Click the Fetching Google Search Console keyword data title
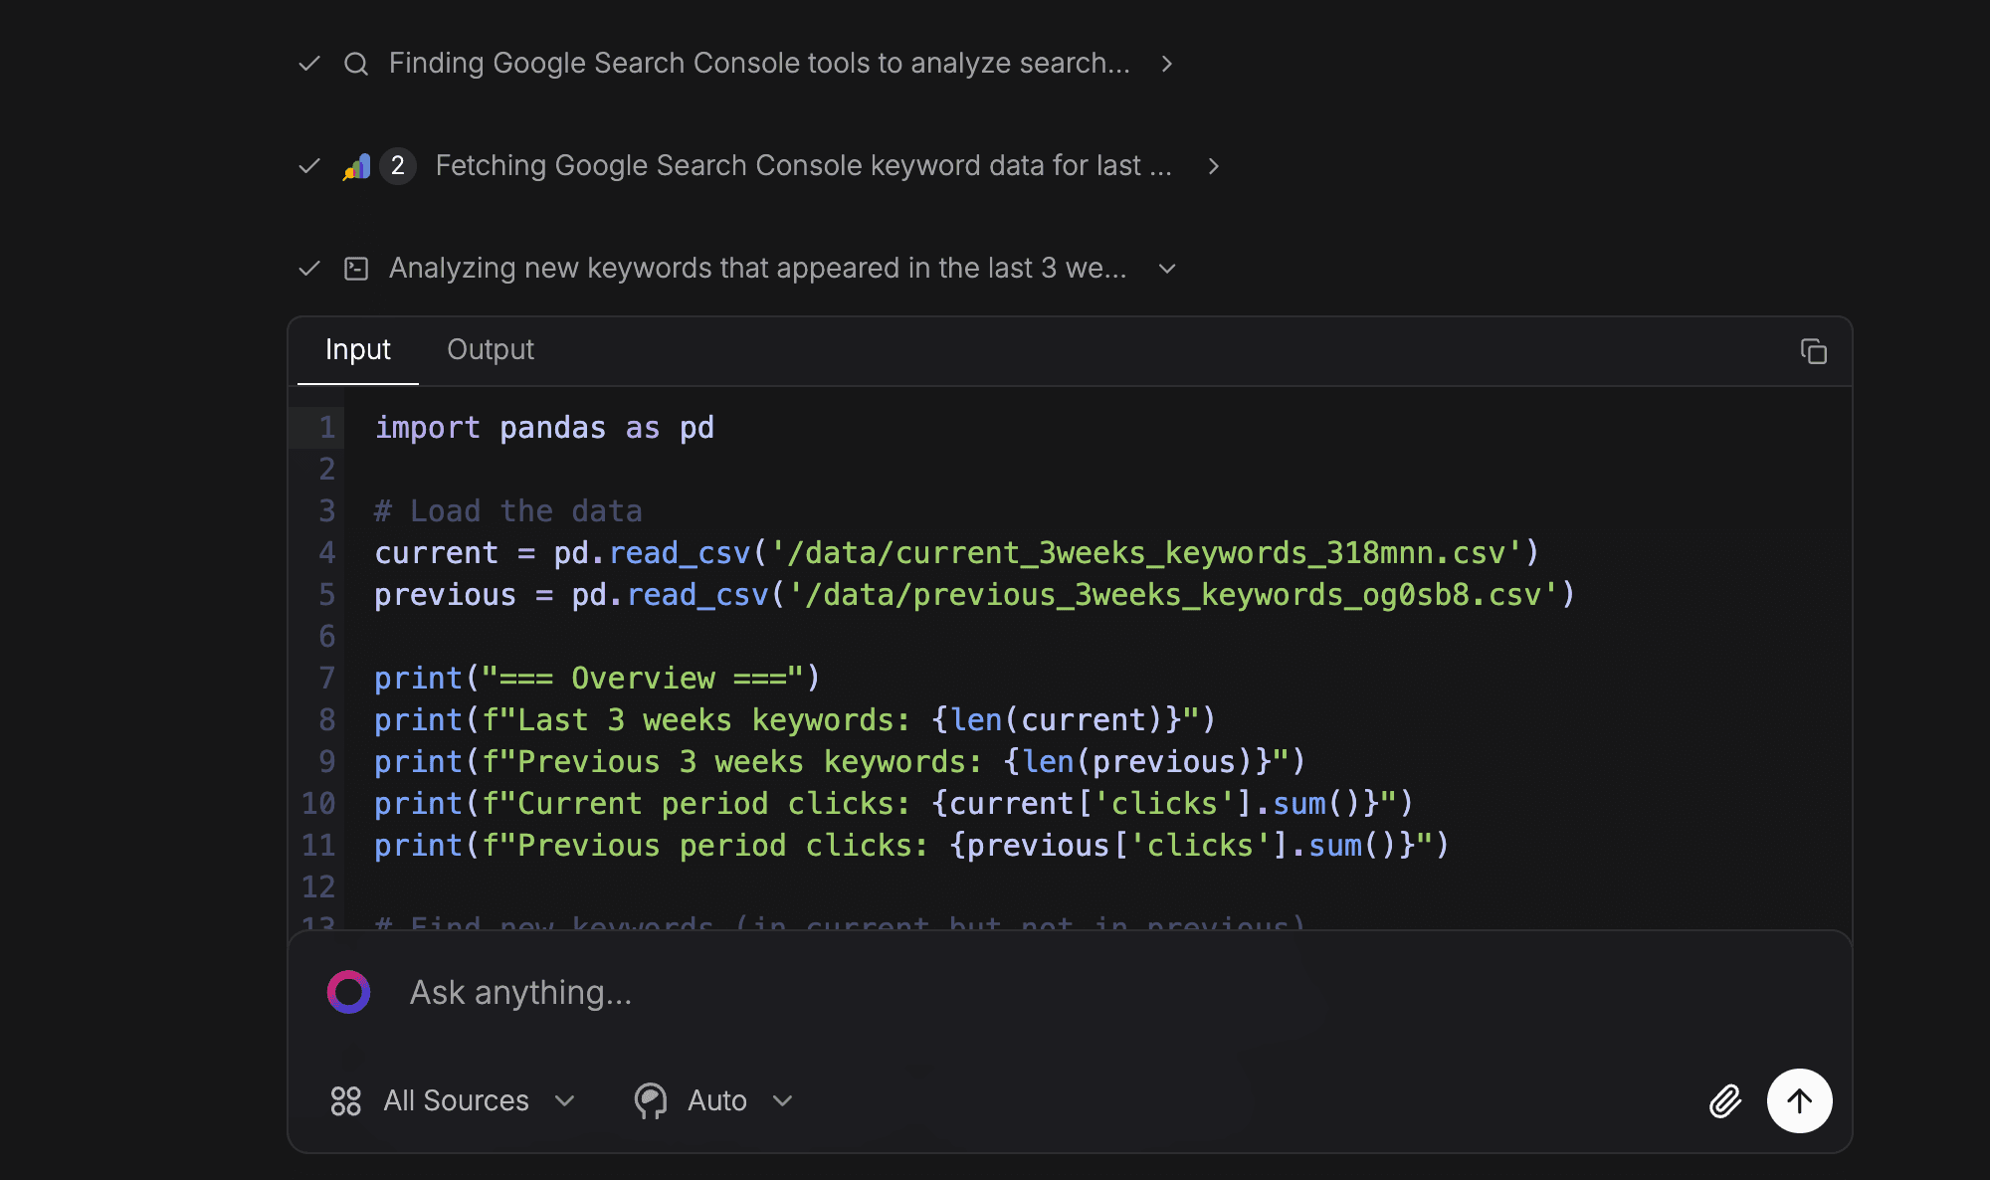 point(804,166)
